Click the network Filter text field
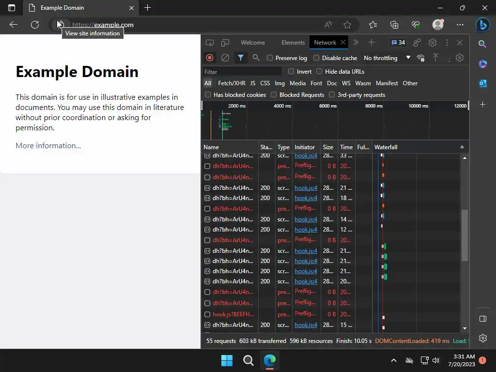Viewport: 496px width, 372px height. 242,72
